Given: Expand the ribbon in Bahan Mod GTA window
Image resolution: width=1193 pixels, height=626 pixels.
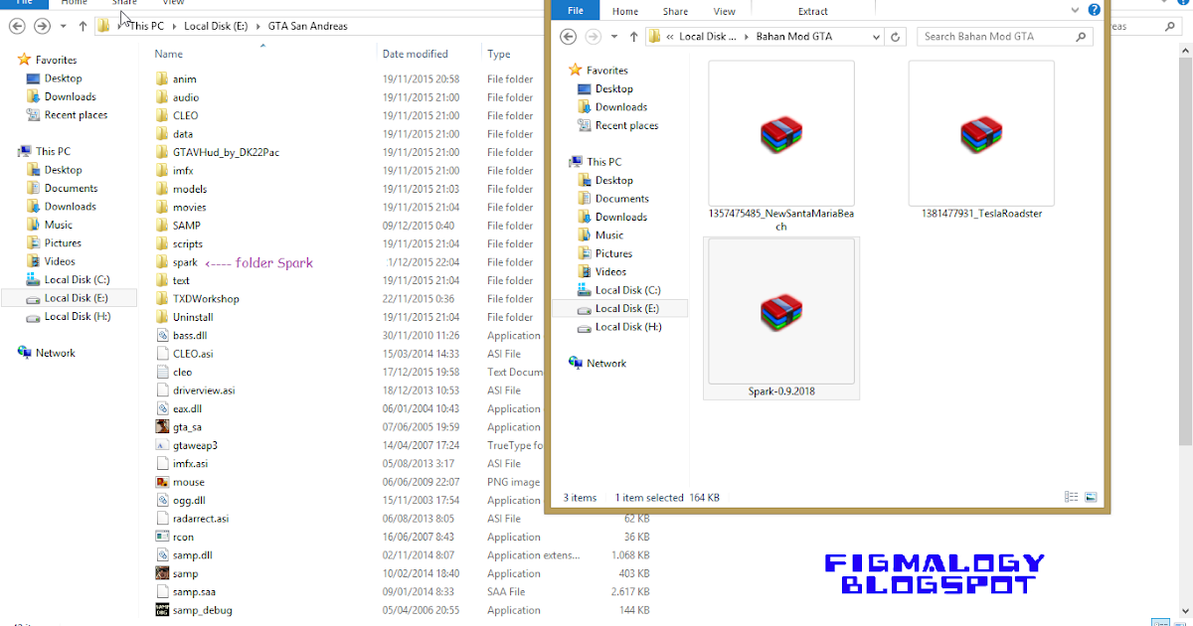Looking at the screenshot, I should coord(1075,10).
